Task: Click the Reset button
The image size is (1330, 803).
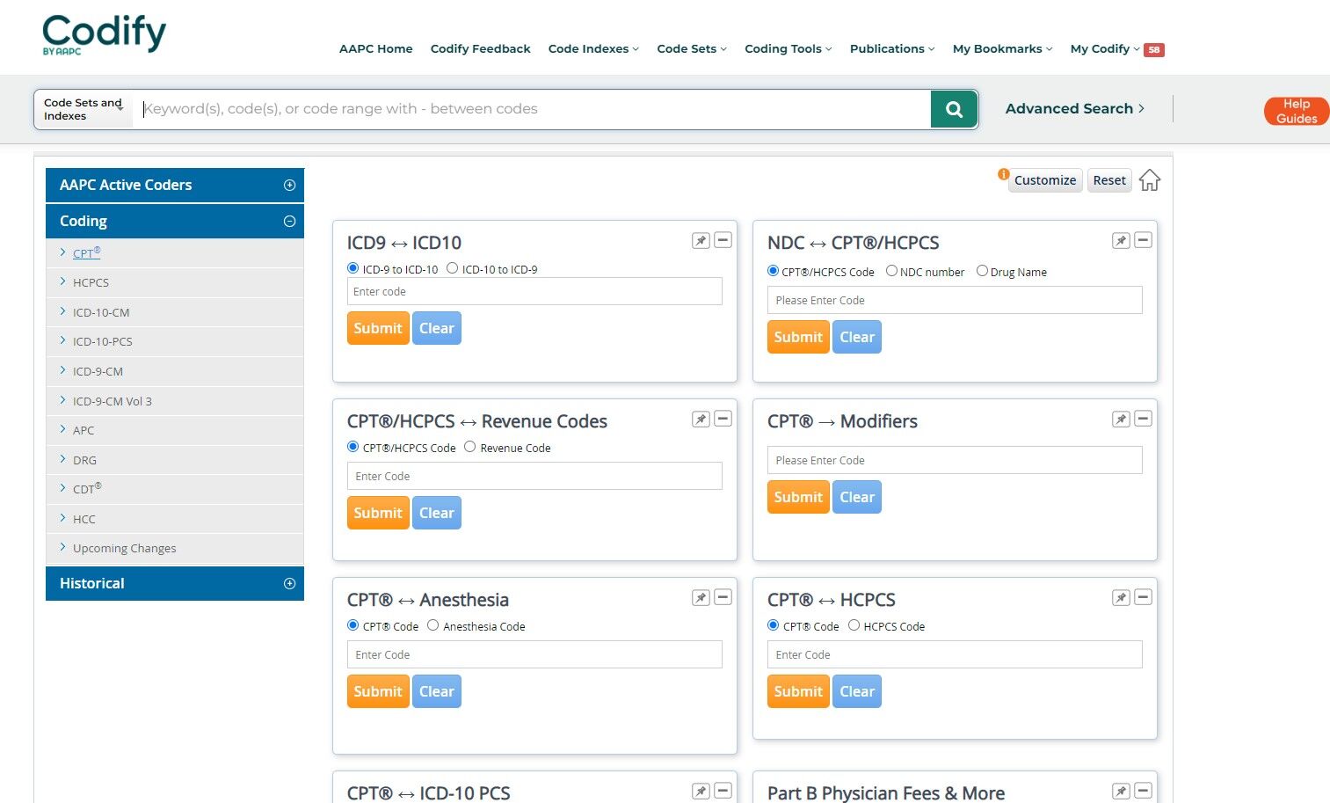Action: tap(1109, 180)
